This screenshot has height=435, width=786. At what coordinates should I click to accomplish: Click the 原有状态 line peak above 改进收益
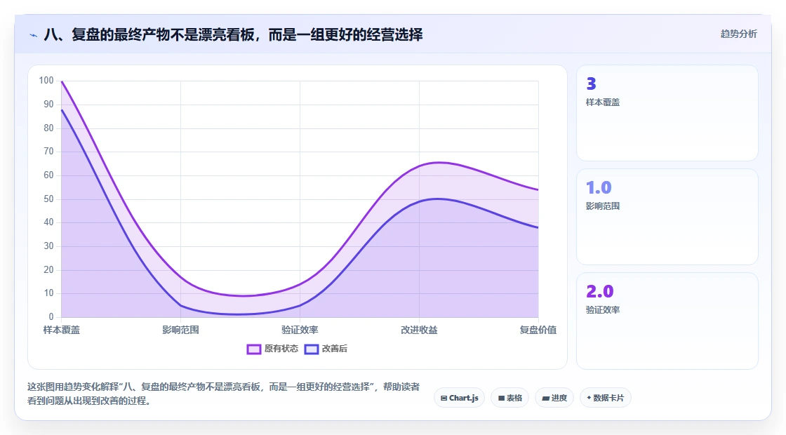[x=438, y=162]
